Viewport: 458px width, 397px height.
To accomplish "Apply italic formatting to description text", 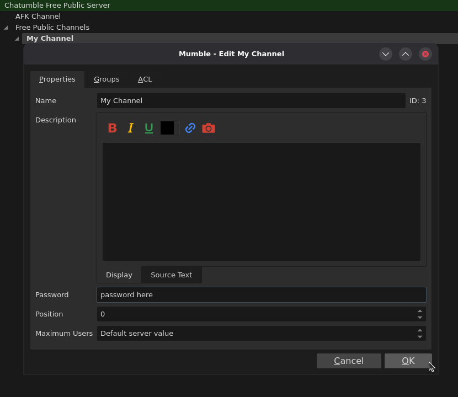I will pyautogui.click(x=131, y=128).
